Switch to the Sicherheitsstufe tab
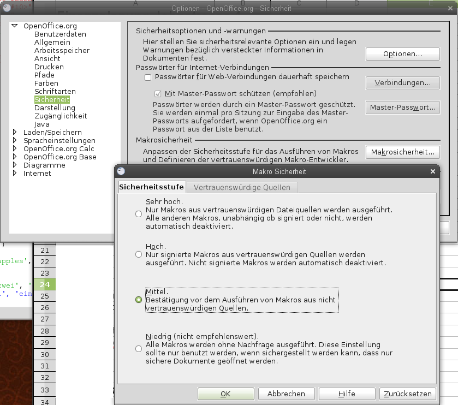 [151, 187]
